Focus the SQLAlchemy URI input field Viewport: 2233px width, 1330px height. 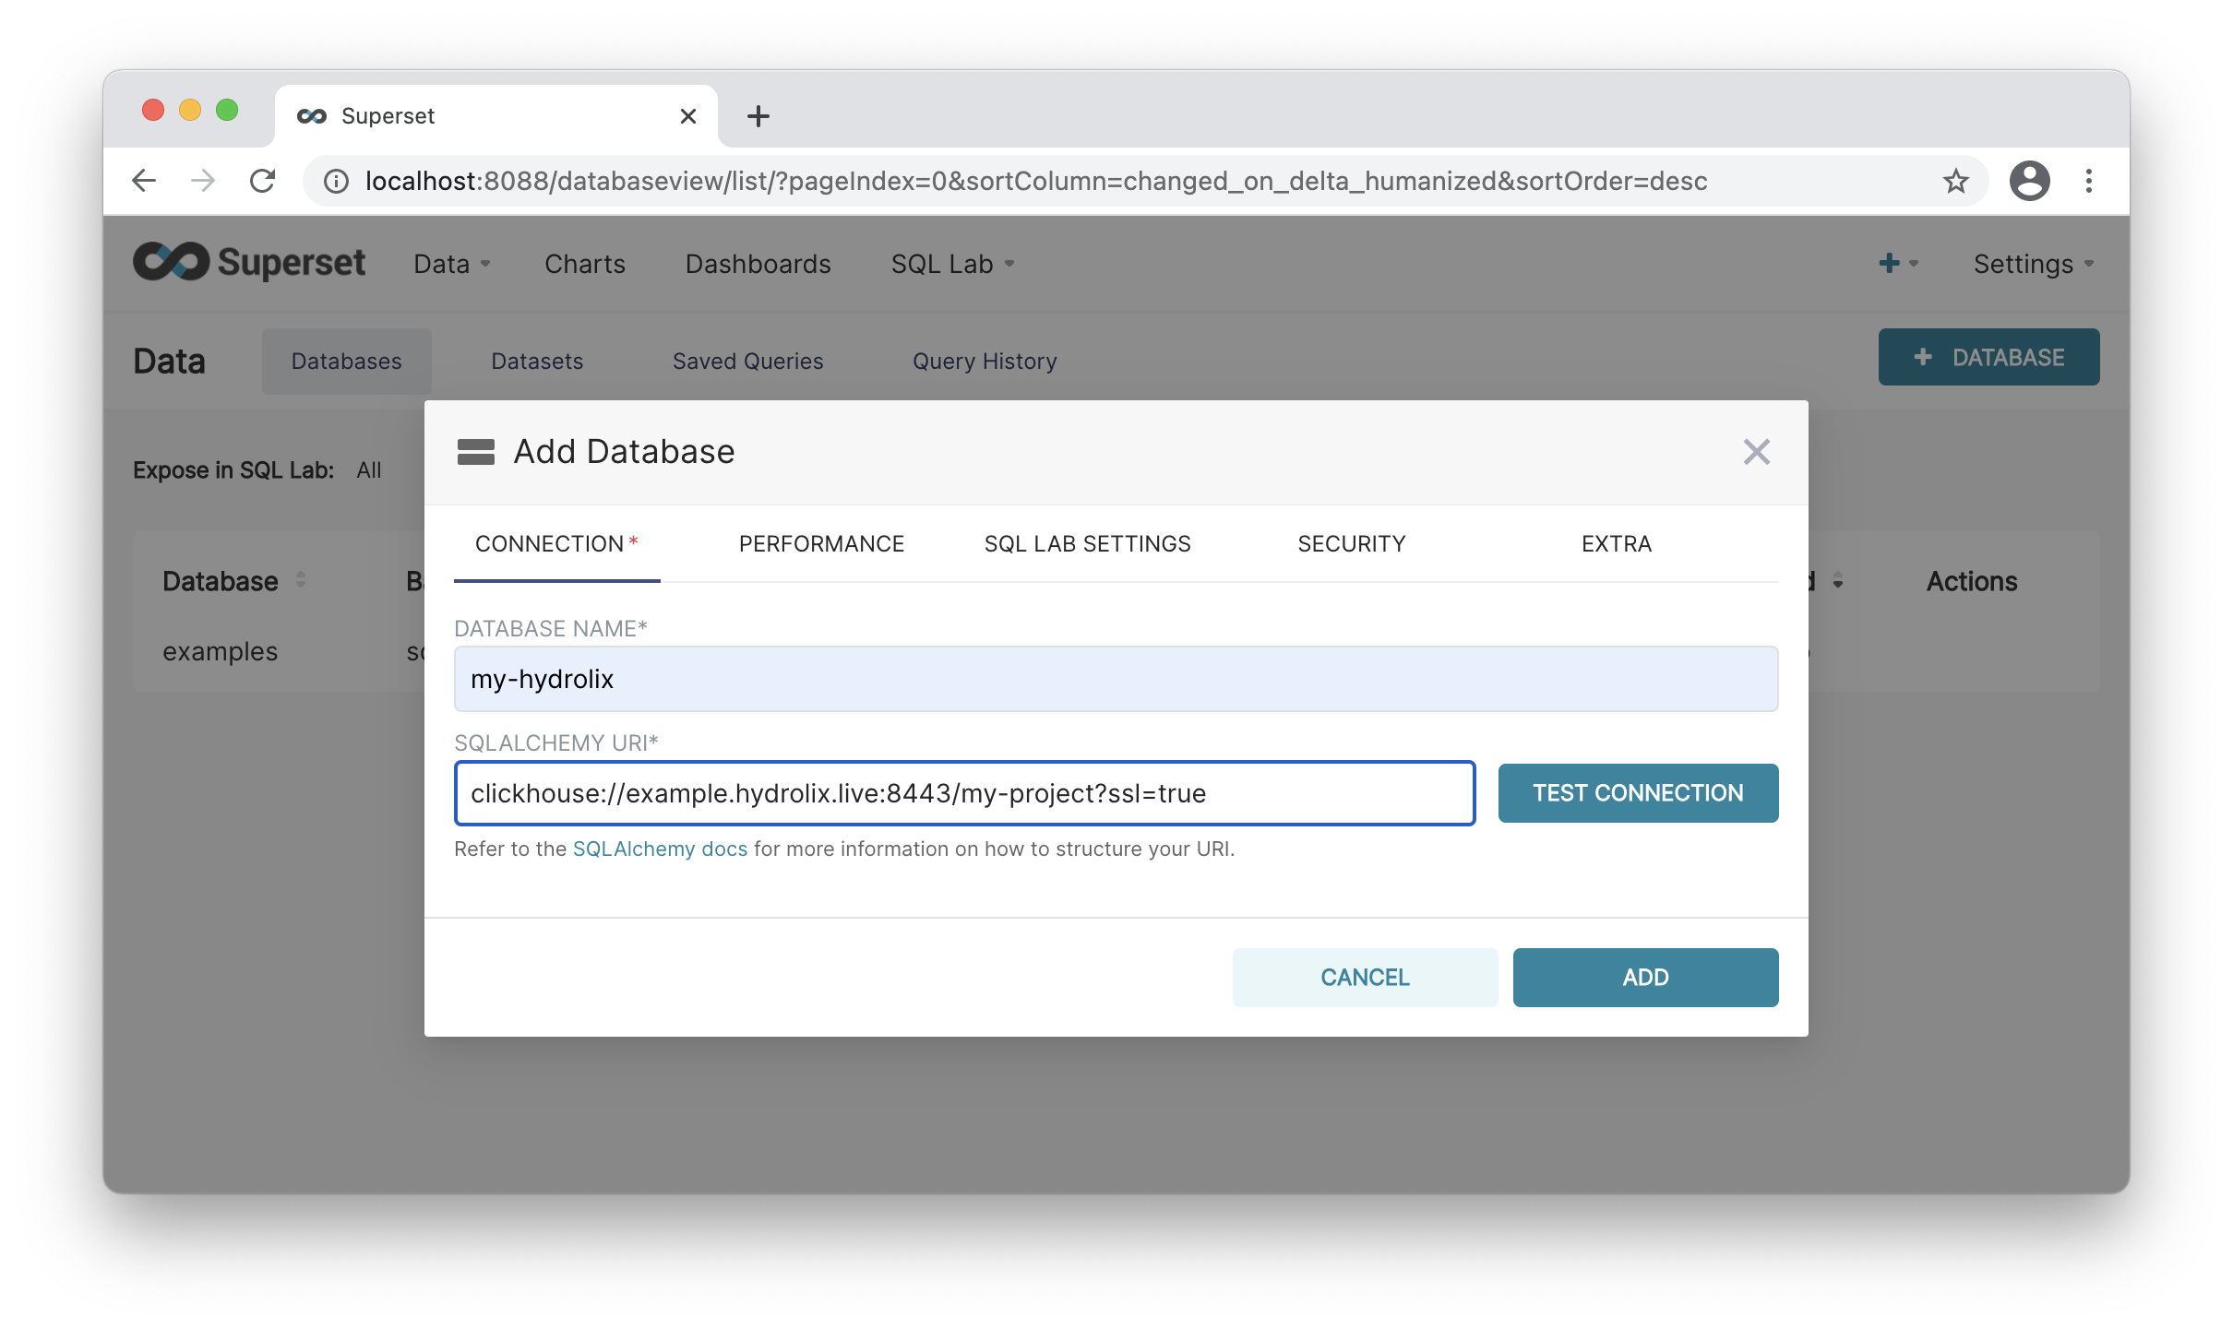point(964,793)
